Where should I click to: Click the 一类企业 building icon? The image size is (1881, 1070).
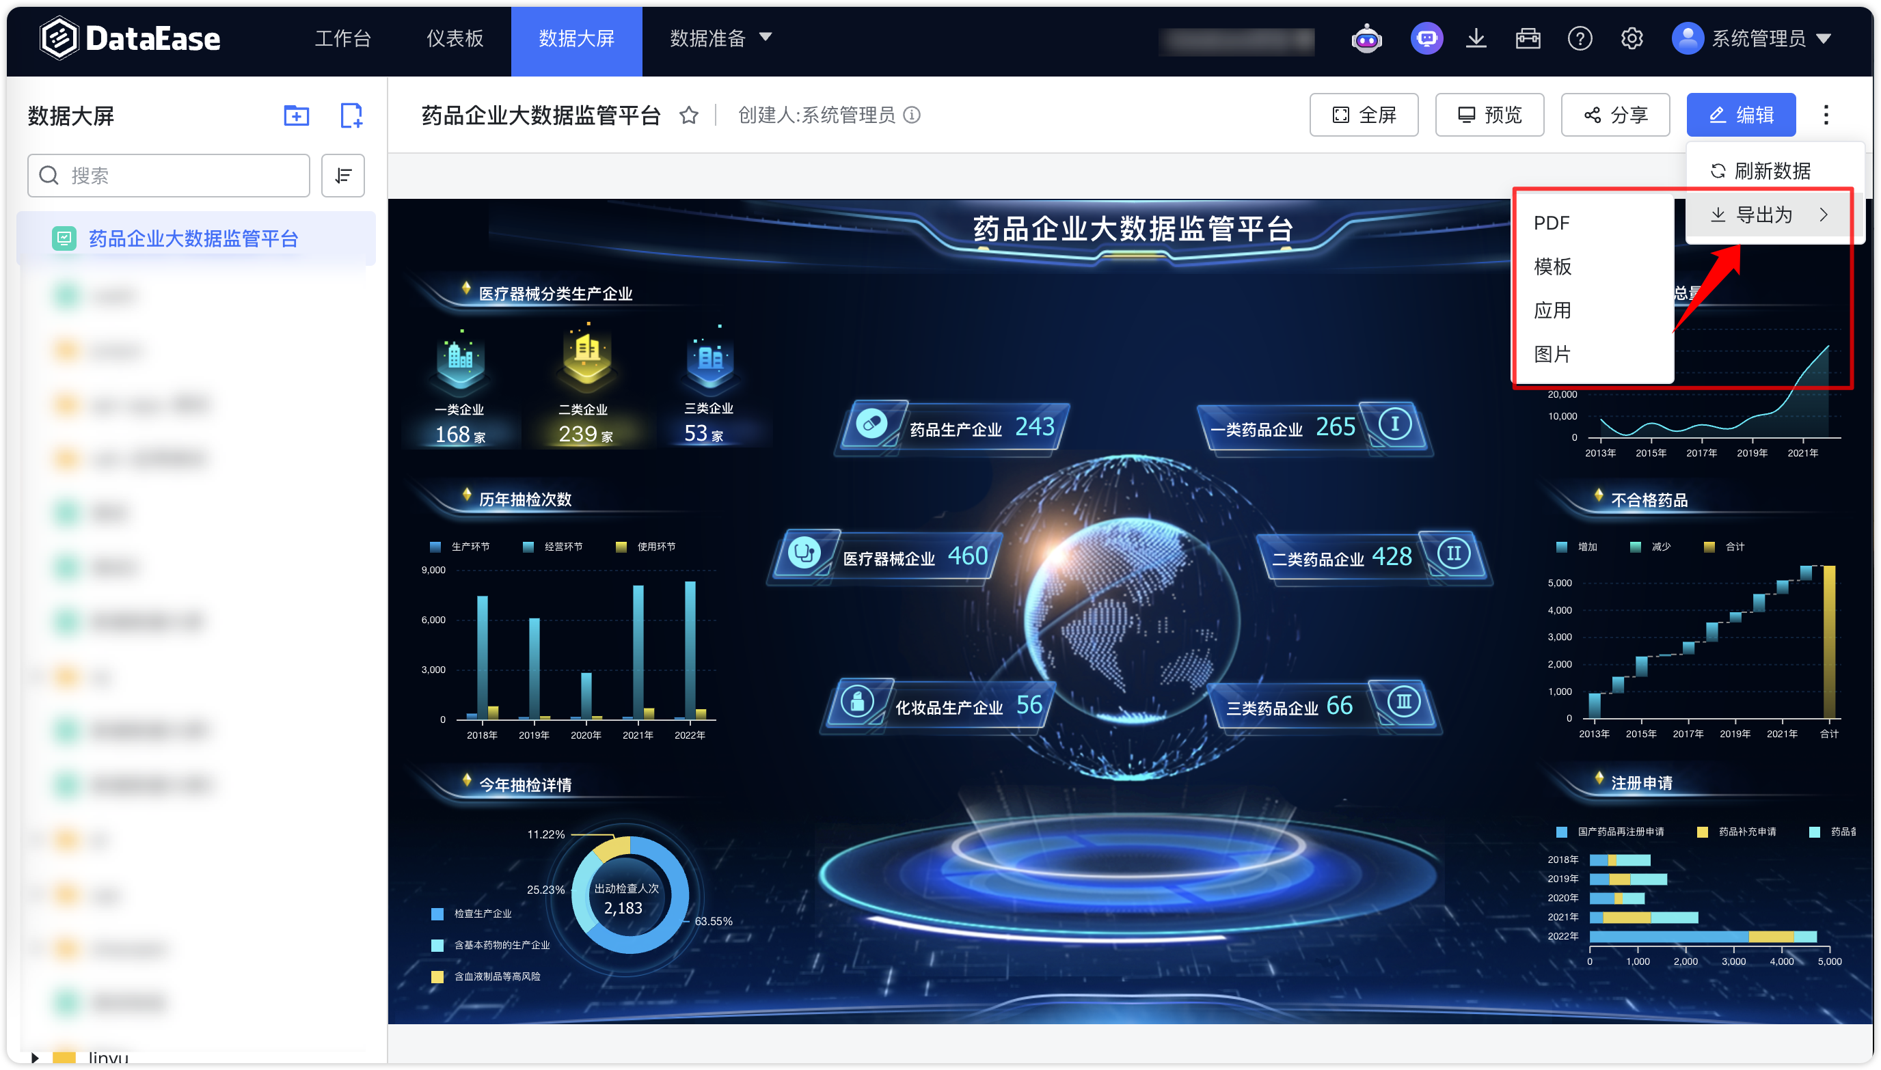[x=460, y=361]
